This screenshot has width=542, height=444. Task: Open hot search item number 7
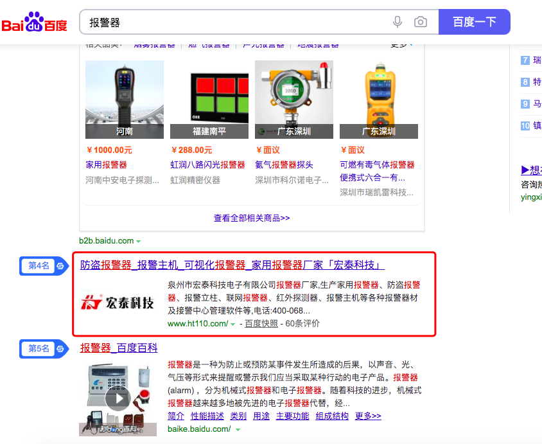531,60
